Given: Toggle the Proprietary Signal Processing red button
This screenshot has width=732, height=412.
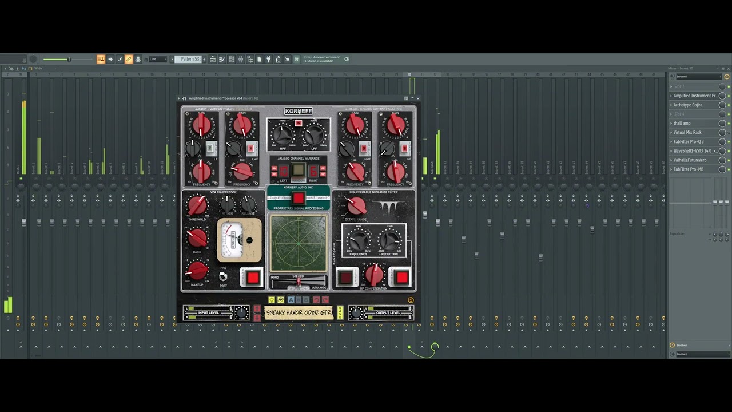Looking at the screenshot, I should click(299, 198).
